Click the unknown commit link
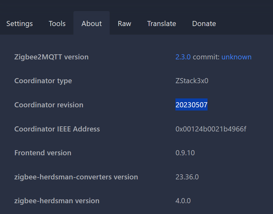Viewport: 273px width, 214px height. coord(236,57)
